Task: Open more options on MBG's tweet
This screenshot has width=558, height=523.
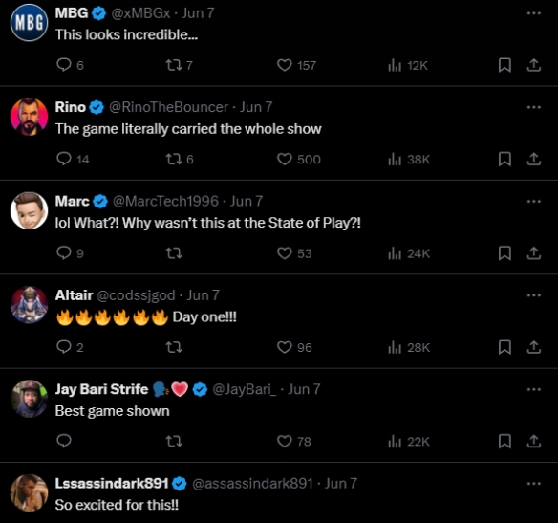Action: click(x=534, y=13)
